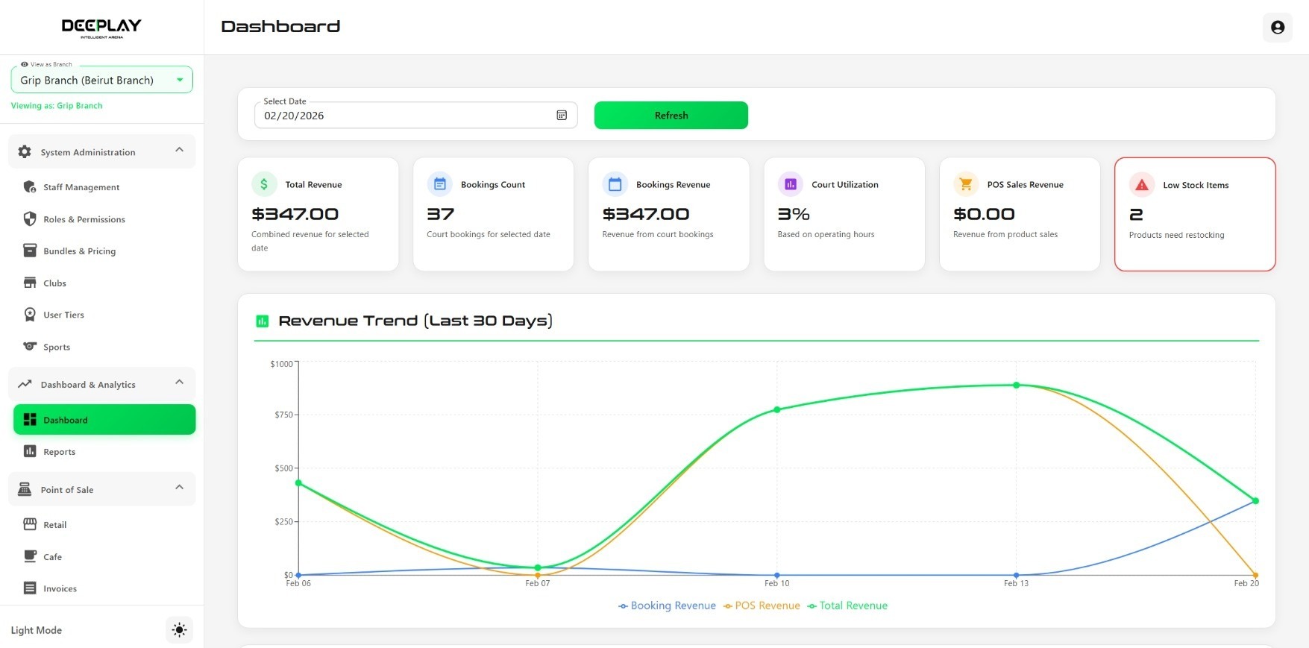Open the Retail menu link
The image size is (1309, 648).
pos(104,525)
